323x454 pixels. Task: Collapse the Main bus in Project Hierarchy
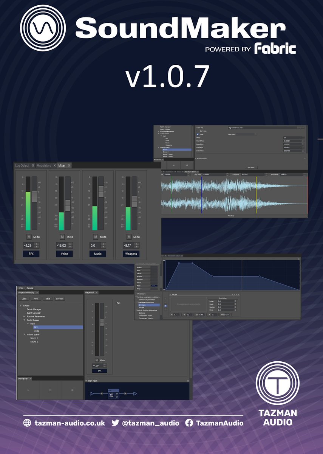point(28,323)
